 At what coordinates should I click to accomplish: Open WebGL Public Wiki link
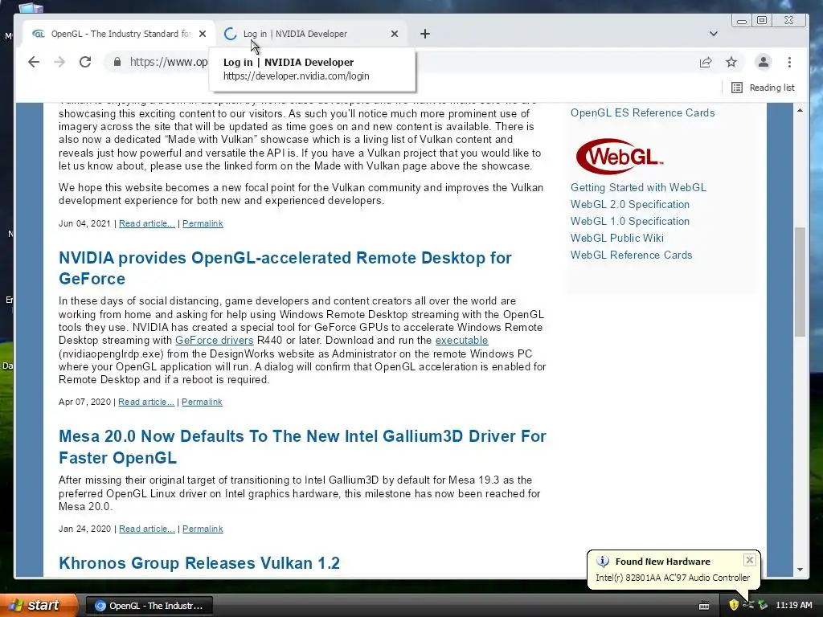[616, 238]
